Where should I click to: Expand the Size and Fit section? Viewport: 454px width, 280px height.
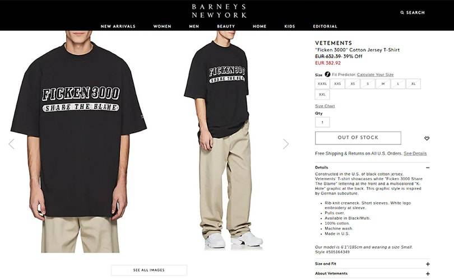(428, 264)
